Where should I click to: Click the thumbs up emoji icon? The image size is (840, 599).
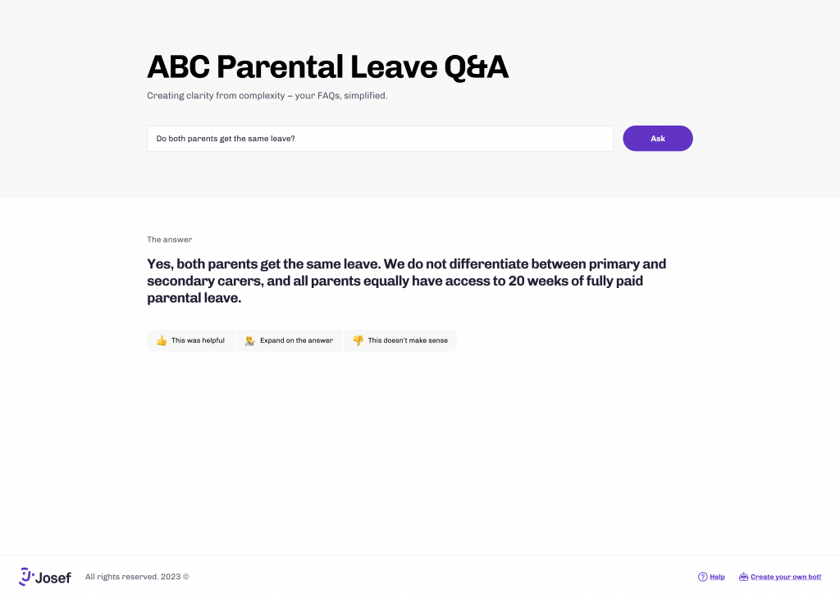[x=162, y=341]
